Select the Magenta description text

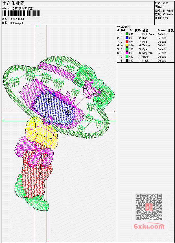[147, 53]
